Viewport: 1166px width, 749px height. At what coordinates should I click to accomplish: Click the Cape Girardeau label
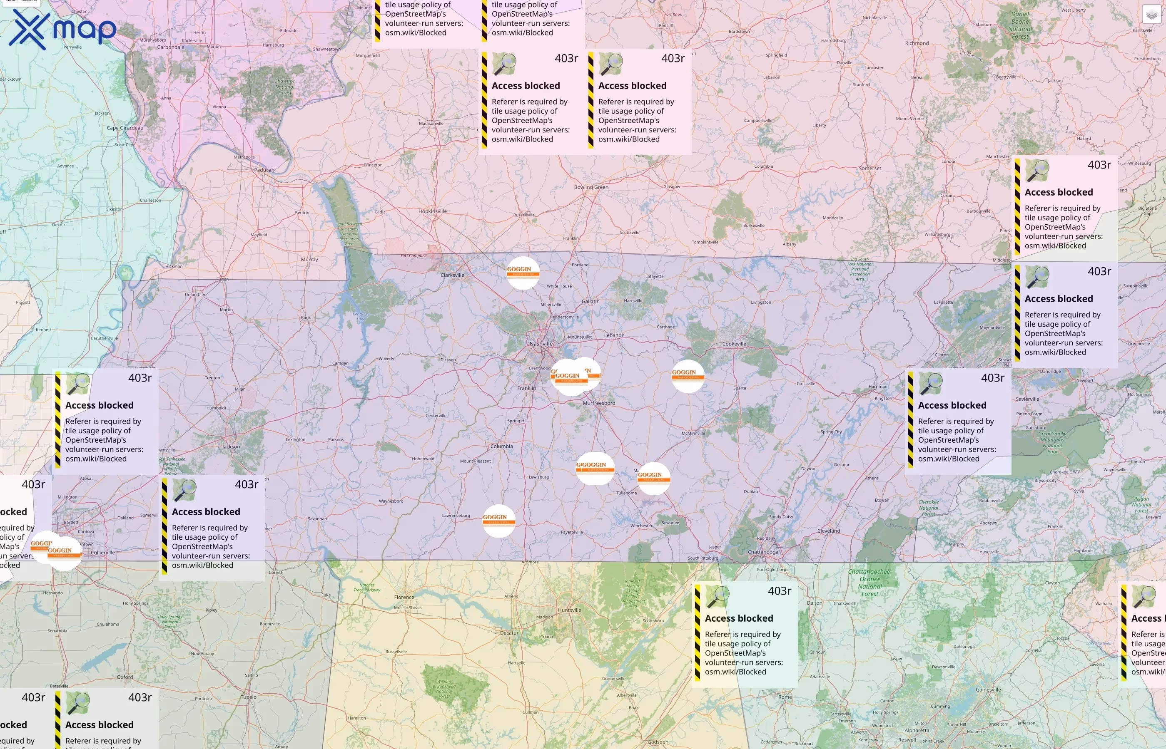(x=125, y=128)
